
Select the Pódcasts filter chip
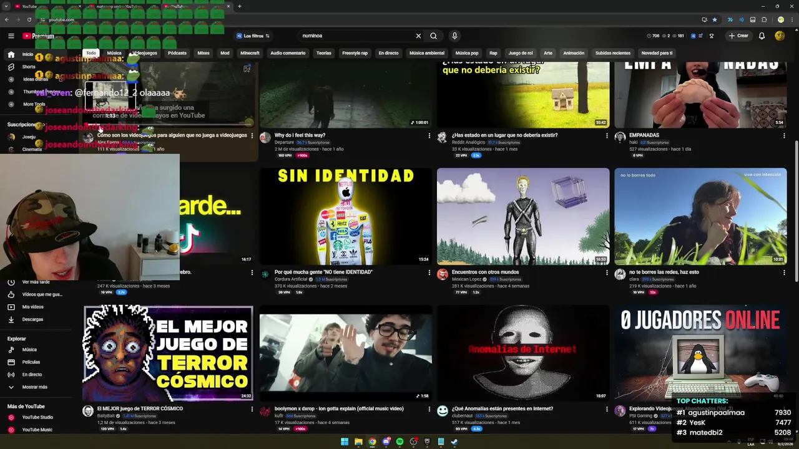pyautogui.click(x=177, y=53)
